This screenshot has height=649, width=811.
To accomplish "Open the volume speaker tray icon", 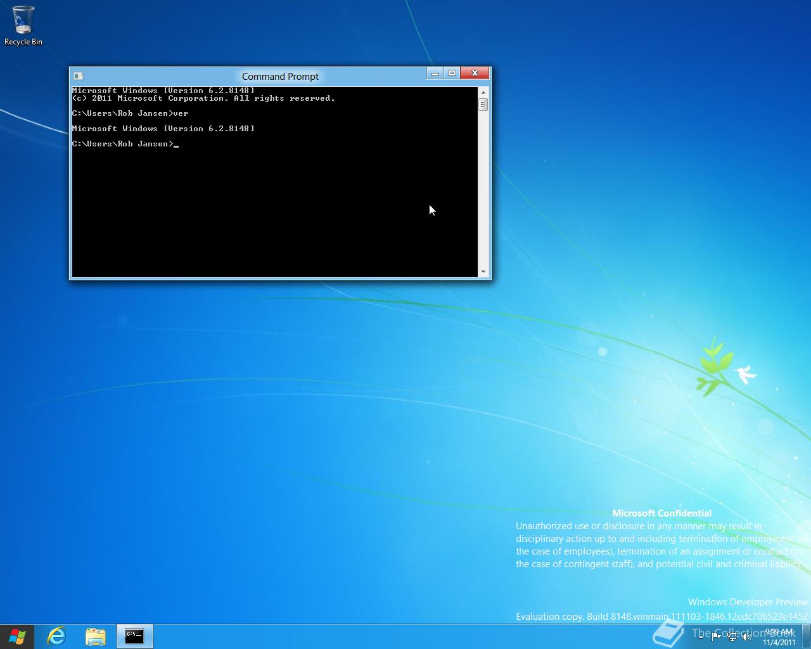I will pyautogui.click(x=746, y=637).
